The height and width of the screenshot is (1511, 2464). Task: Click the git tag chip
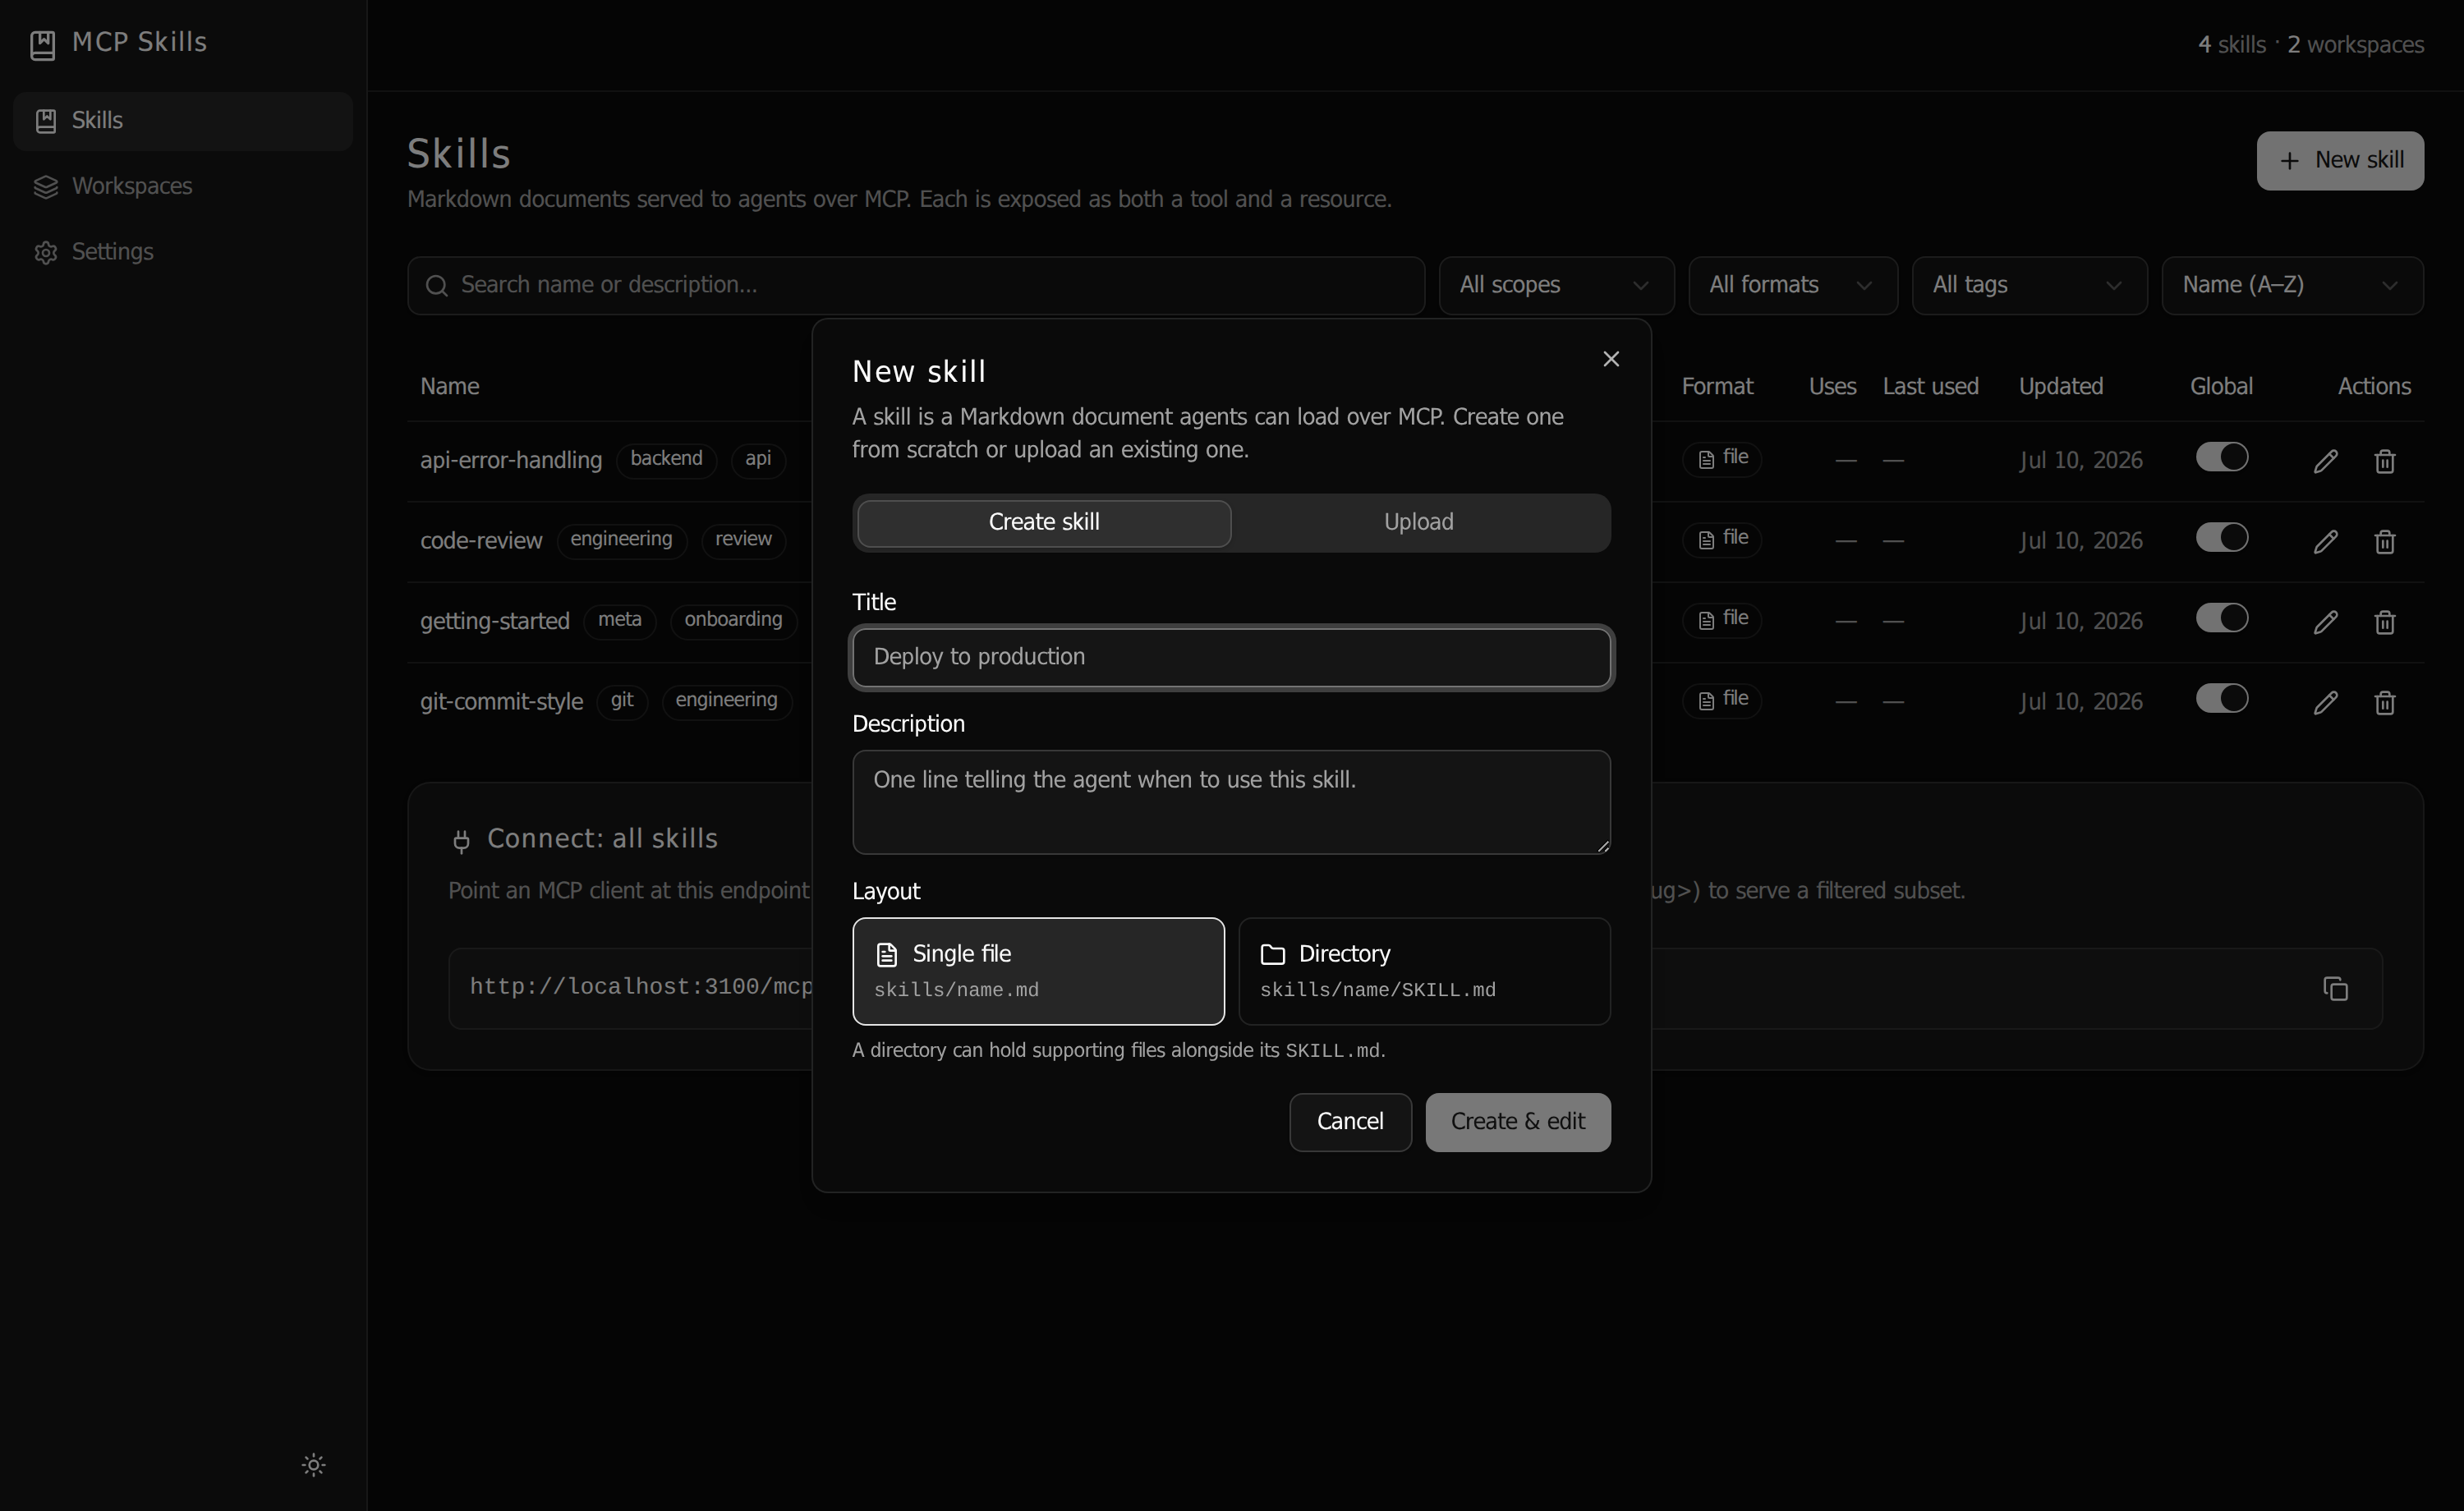(x=622, y=701)
